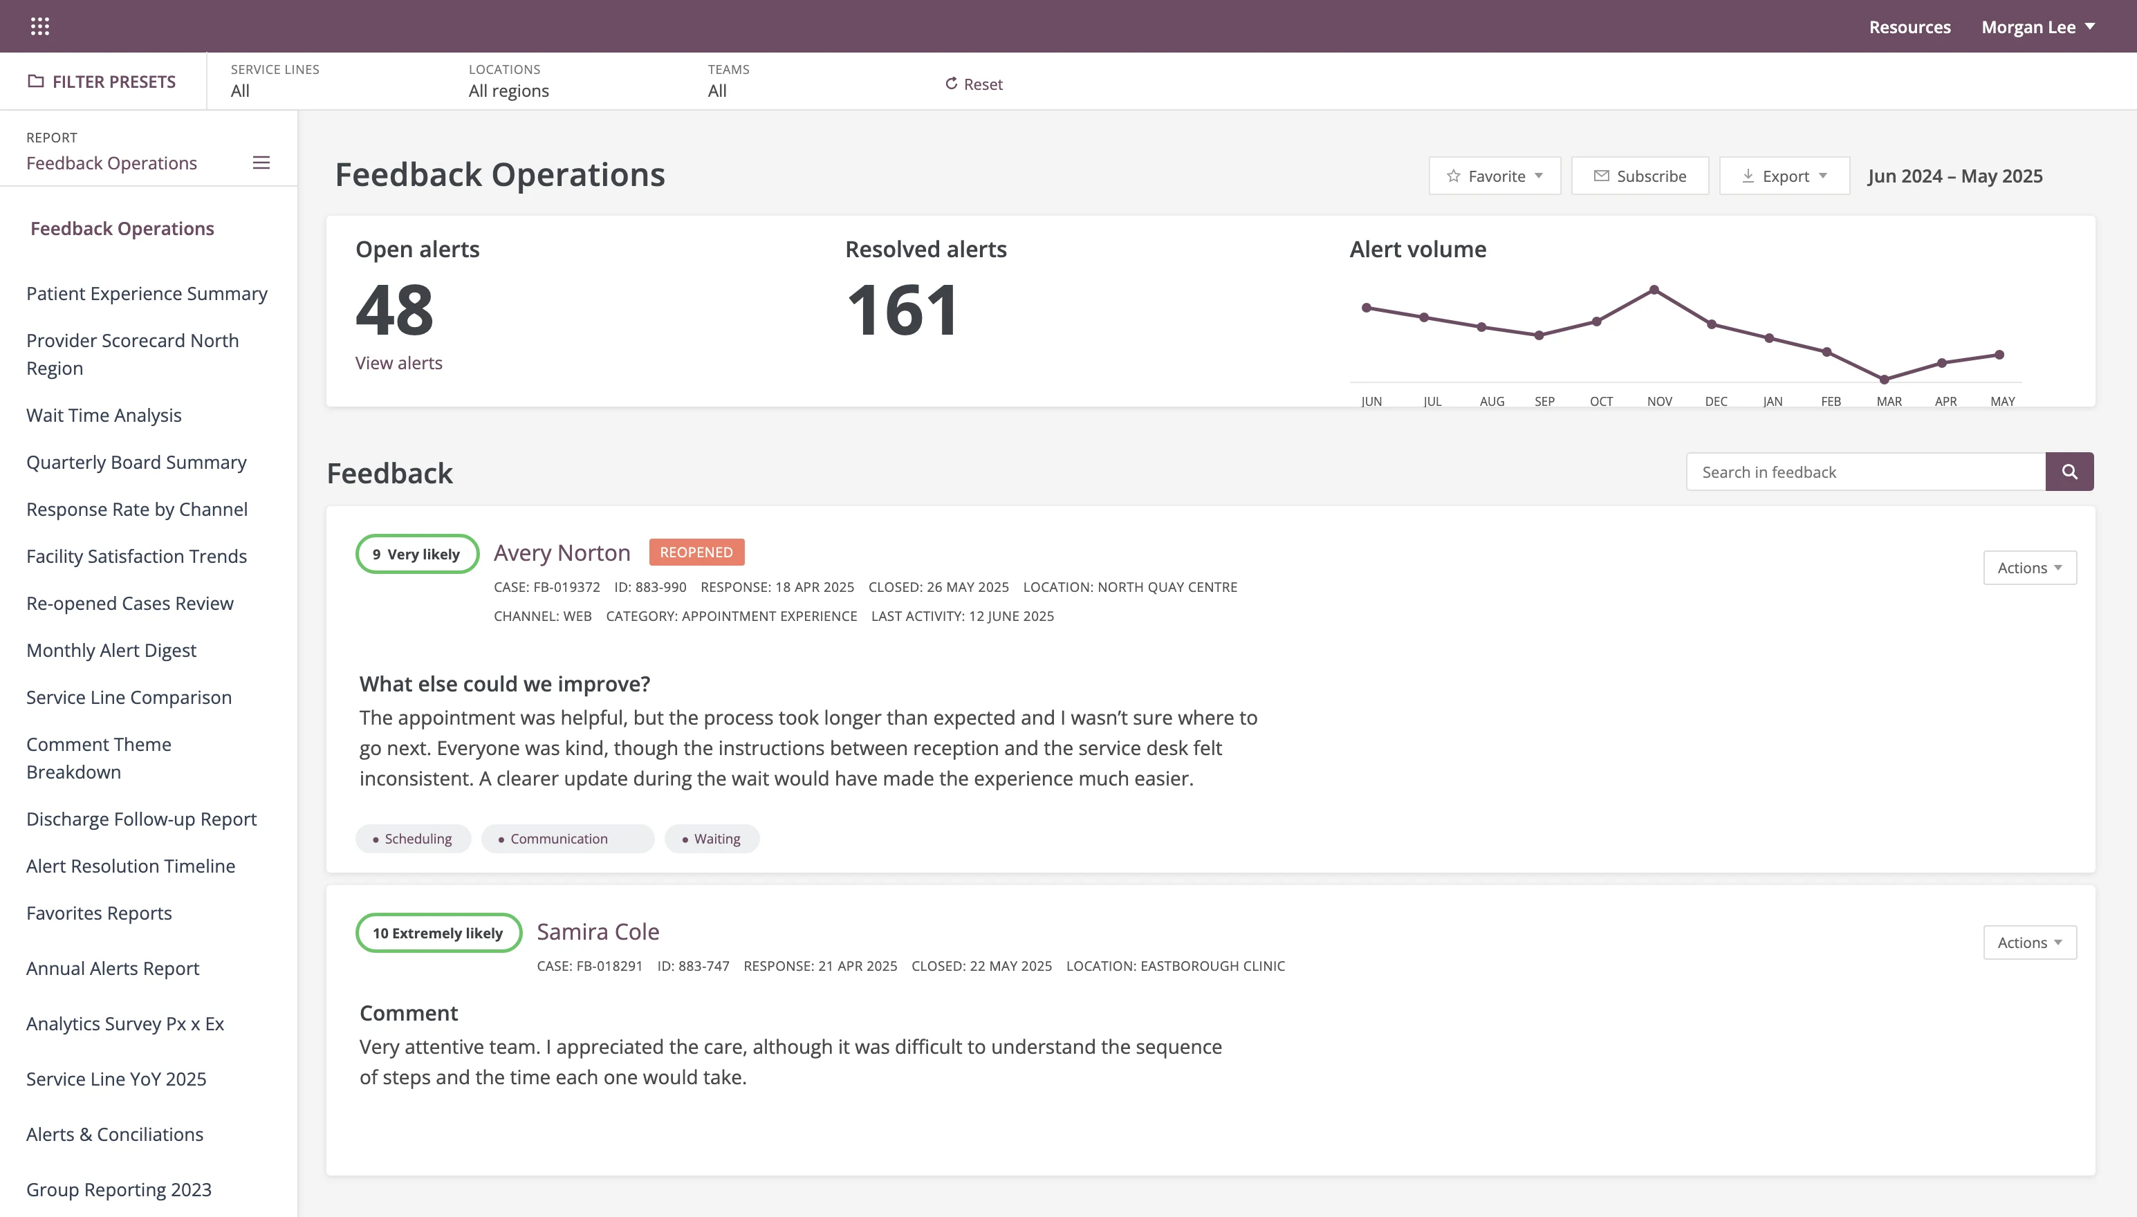The height and width of the screenshot is (1217, 2137).
Task: Expand Actions menu for Avery Norton
Action: pos(2030,568)
